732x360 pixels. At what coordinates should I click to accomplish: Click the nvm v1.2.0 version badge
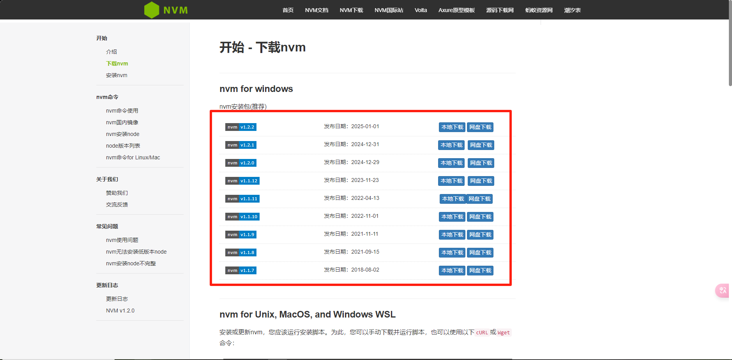241,163
